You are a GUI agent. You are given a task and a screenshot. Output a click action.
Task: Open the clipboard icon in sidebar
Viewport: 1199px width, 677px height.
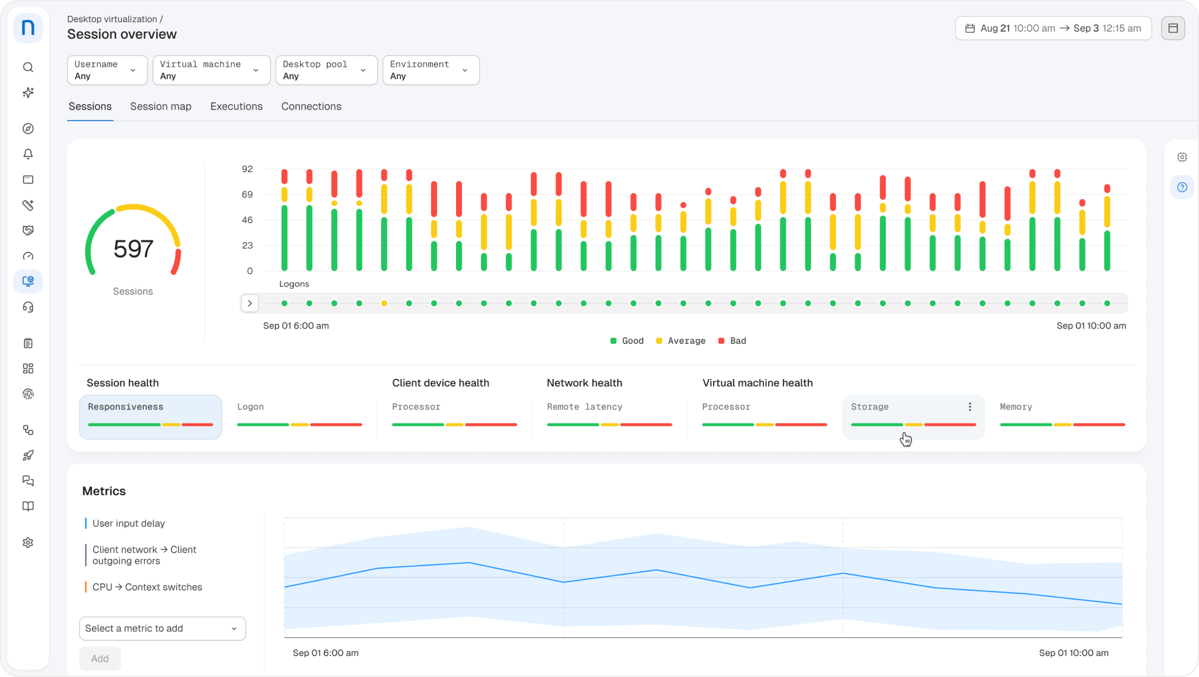pos(28,343)
